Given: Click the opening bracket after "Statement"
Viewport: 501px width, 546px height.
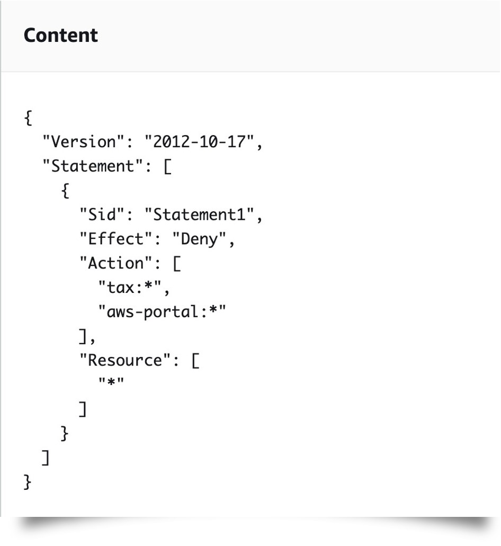Looking at the screenshot, I should [167, 166].
